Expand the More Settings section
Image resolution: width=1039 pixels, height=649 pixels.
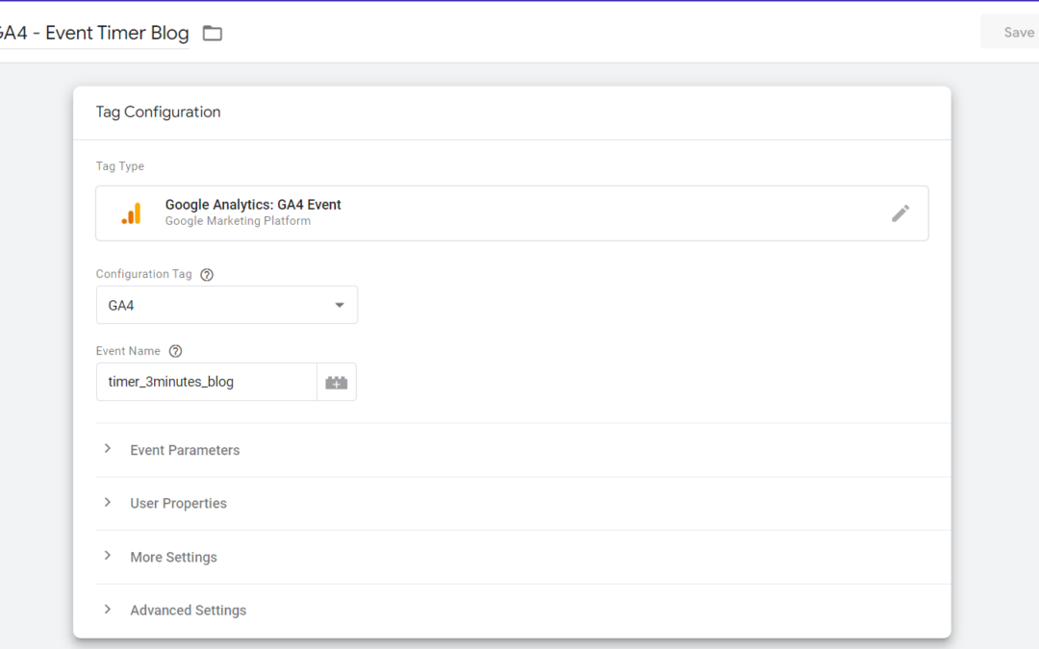click(173, 558)
